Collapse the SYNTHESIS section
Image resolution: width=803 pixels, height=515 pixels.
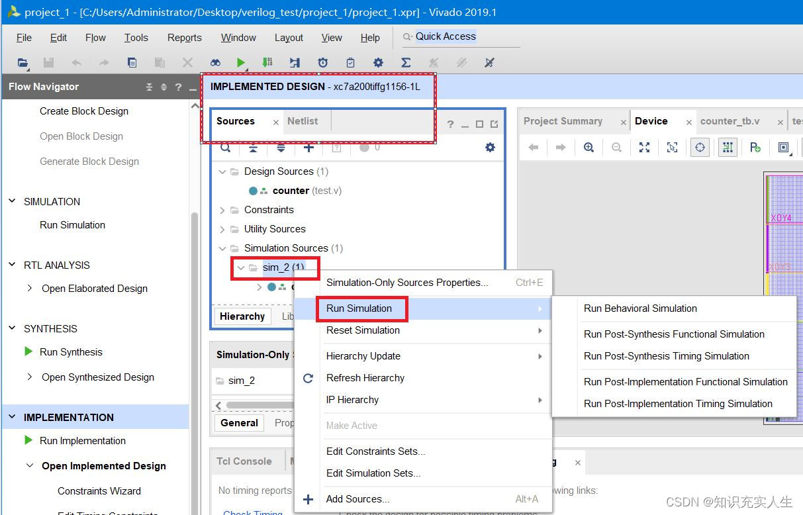coord(12,328)
